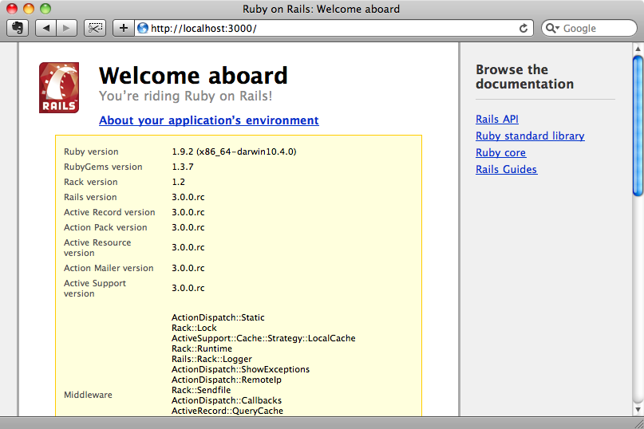Open the Ruby standard library link
This screenshot has height=429, width=644.
click(530, 136)
